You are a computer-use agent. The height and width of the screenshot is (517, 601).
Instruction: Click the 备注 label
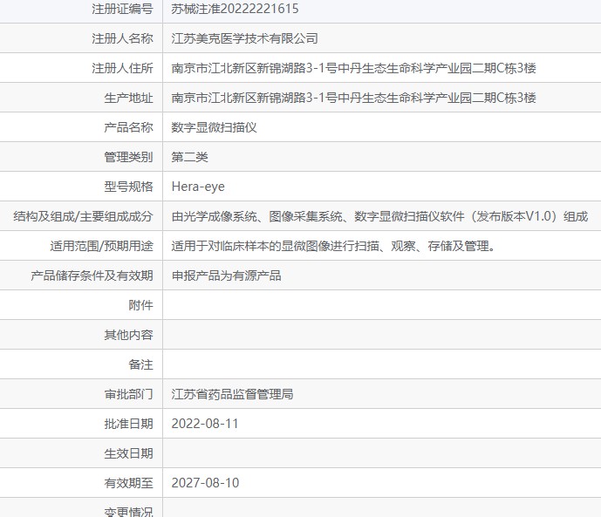click(x=140, y=364)
